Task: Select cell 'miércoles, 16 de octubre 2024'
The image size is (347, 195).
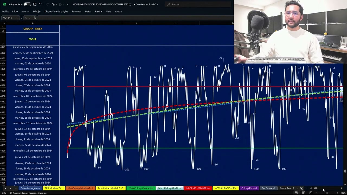Action: click(33, 123)
